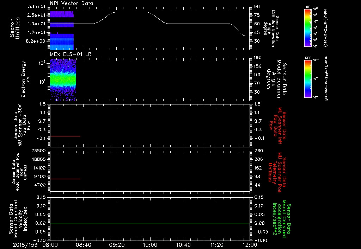The height and width of the screenshot is (249, 361).
Task: Click the red line in MU Scanner +30V panel
Action: coord(65,136)
